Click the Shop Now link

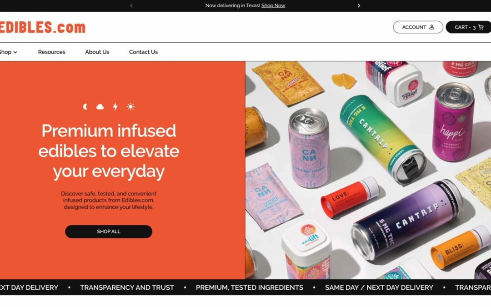coord(273,5)
